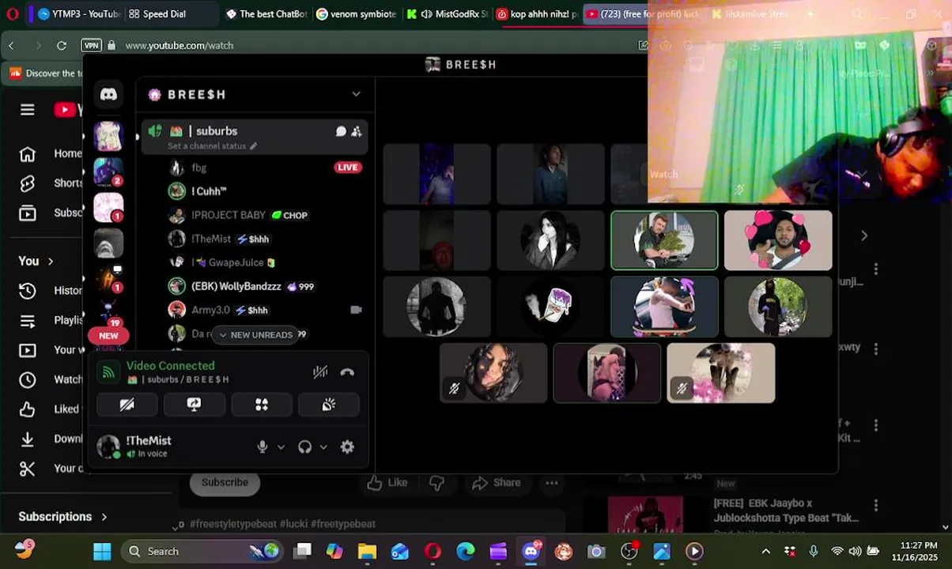952x569 pixels.
Task: Open text chat for suburbs voice channel
Action: (x=341, y=131)
